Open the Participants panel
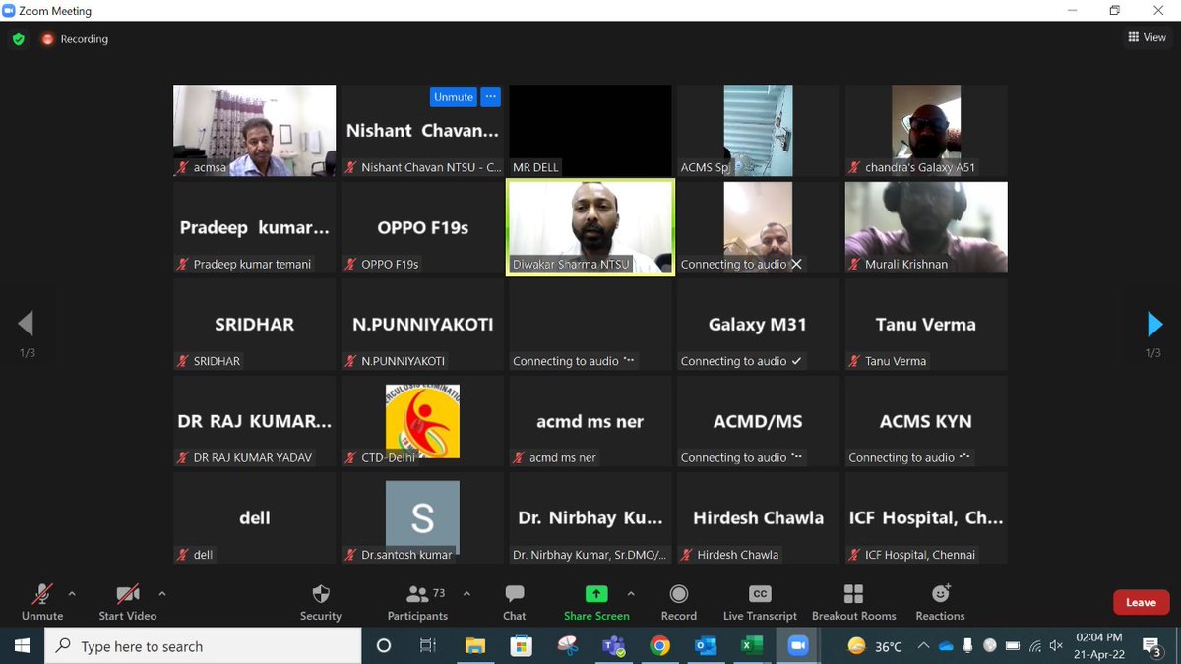Screen dimensions: 1181x664 click(417, 602)
